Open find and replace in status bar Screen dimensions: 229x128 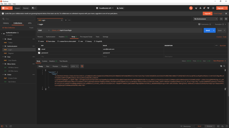click(x=6, y=126)
